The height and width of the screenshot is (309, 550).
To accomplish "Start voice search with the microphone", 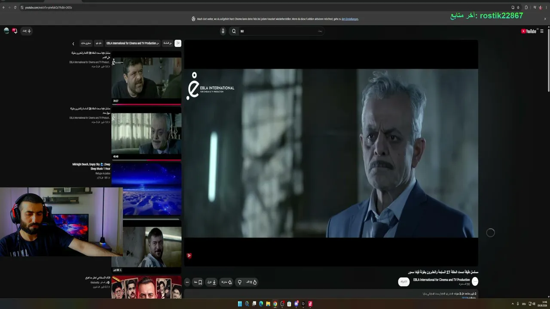I will click(223, 31).
